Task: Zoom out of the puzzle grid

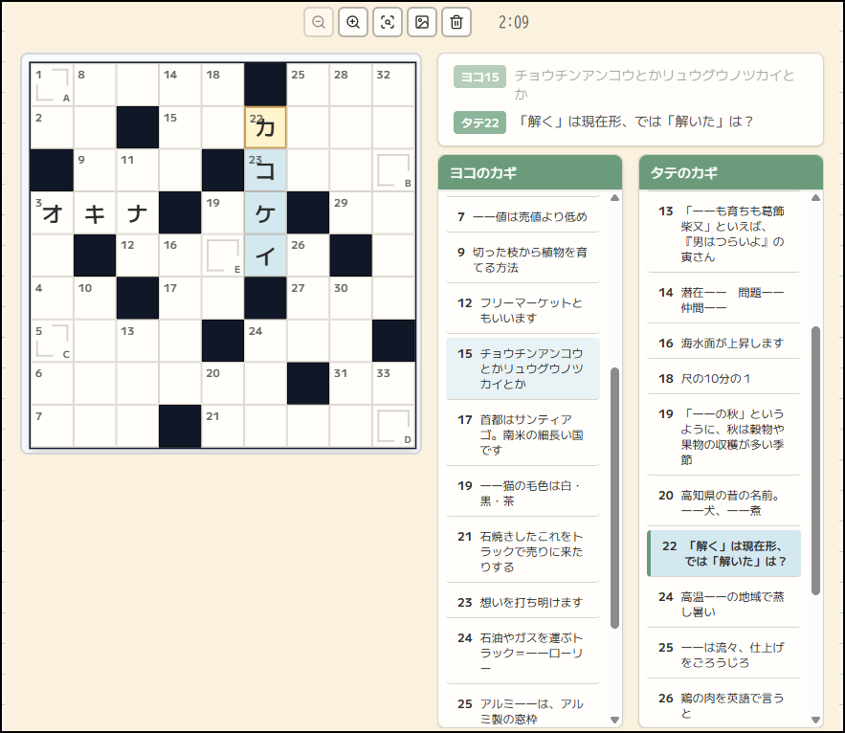Action: pyautogui.click(x=318, y=22)
